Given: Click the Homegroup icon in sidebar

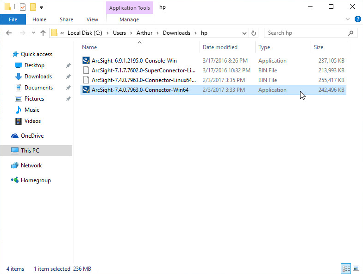Looking at the screenshot, I should pyautogui.click(x=15, y=180).
